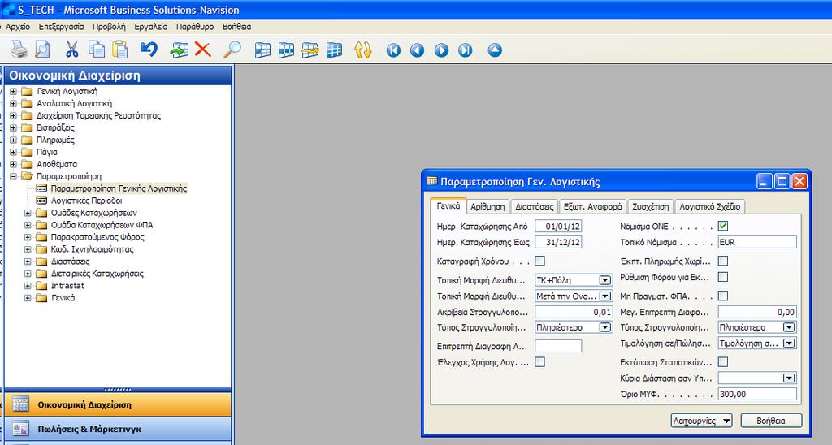The image size is (832, 445).
Task: Toggle Εκπτ. Πληρωμής Χωρί... checkbox
Action: pyautogui.click(x=723, y=261)
